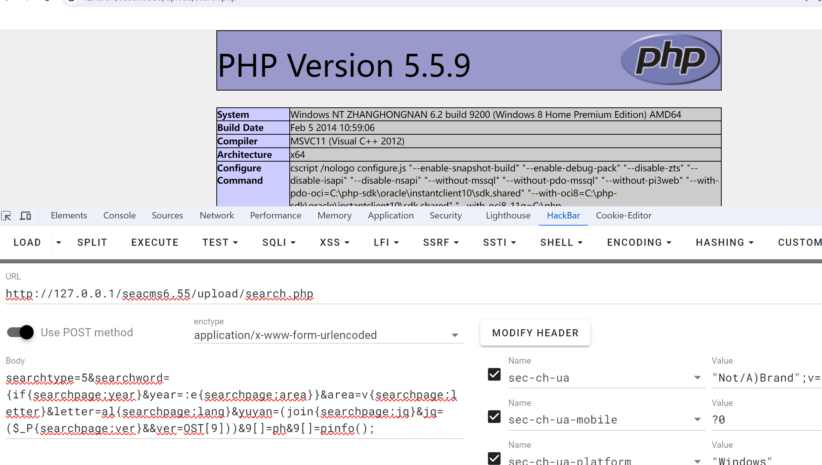Toggle Use POST method switch
822x465 pixels.
(x=21, y=332)
